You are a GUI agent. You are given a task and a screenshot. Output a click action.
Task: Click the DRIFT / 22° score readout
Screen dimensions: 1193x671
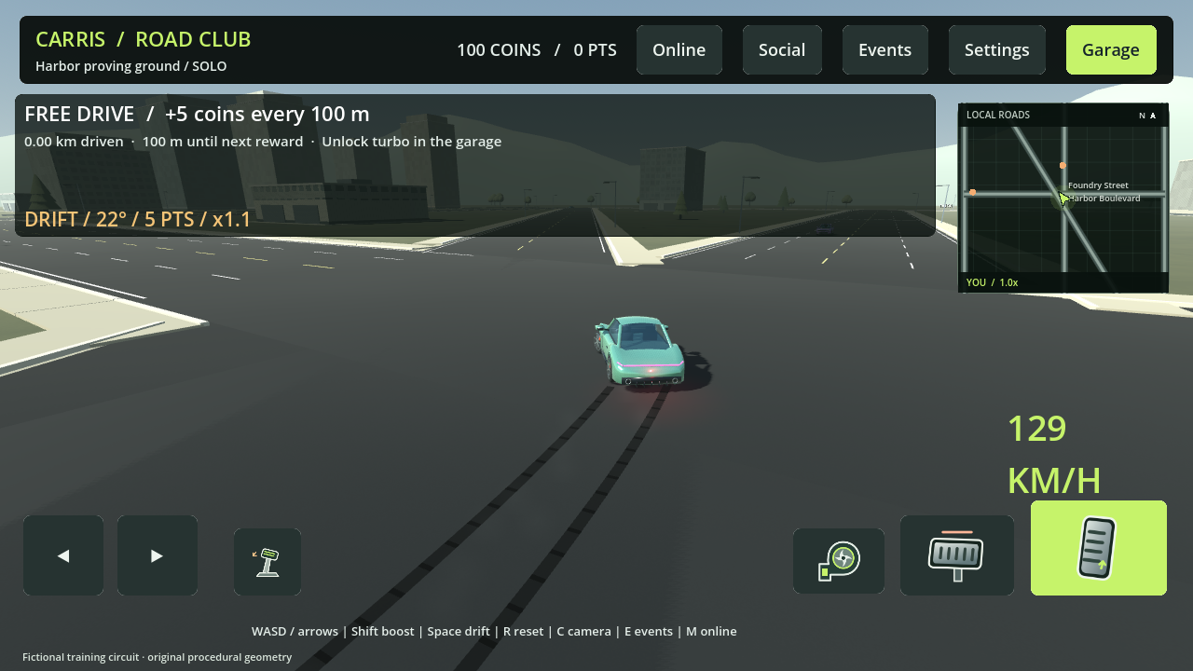tap(138, 220)
